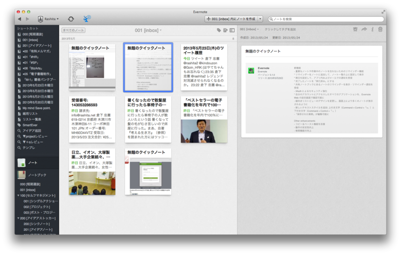Screen dimensions: 401x255
Task: Select notebook 003 [ポスト・プロジ…
Action: point(39,212)
